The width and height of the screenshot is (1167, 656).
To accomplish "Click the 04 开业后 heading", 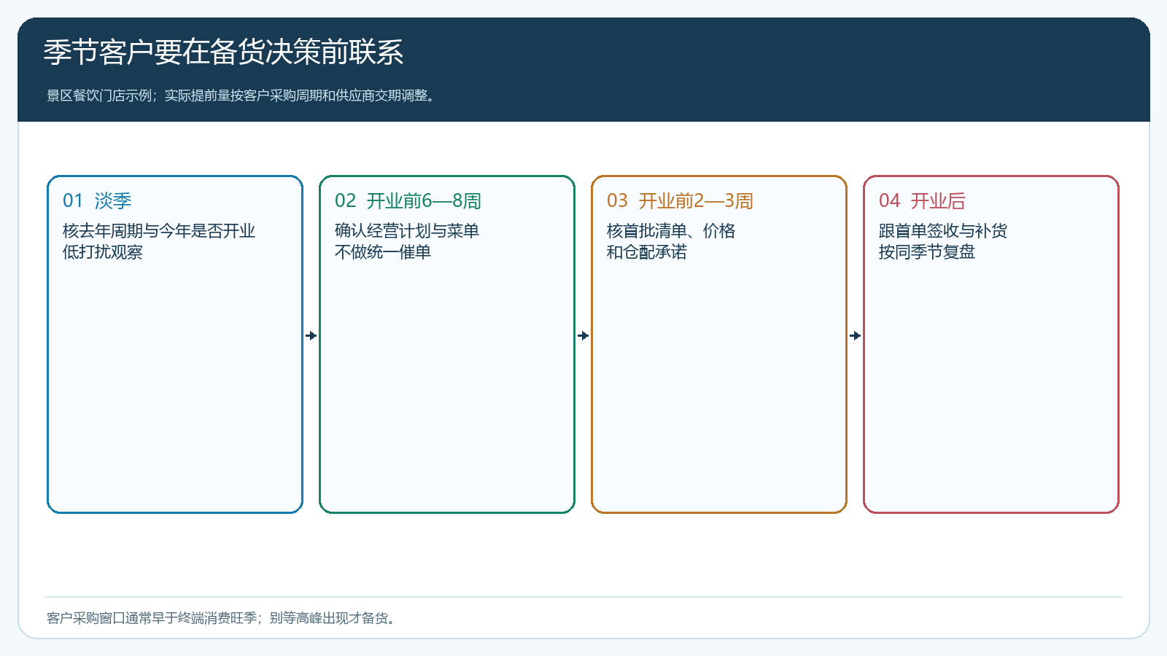I will click(x=922, y=200).
